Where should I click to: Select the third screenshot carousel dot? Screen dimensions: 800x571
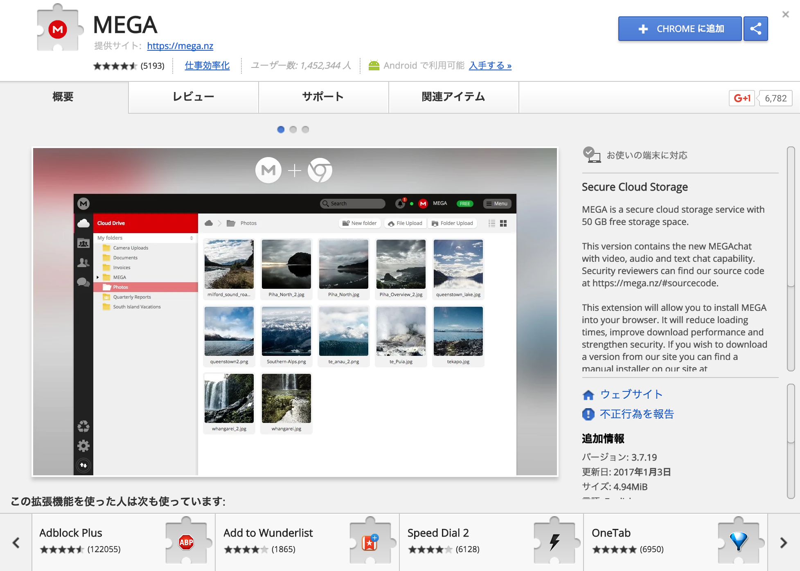(305, 130)
